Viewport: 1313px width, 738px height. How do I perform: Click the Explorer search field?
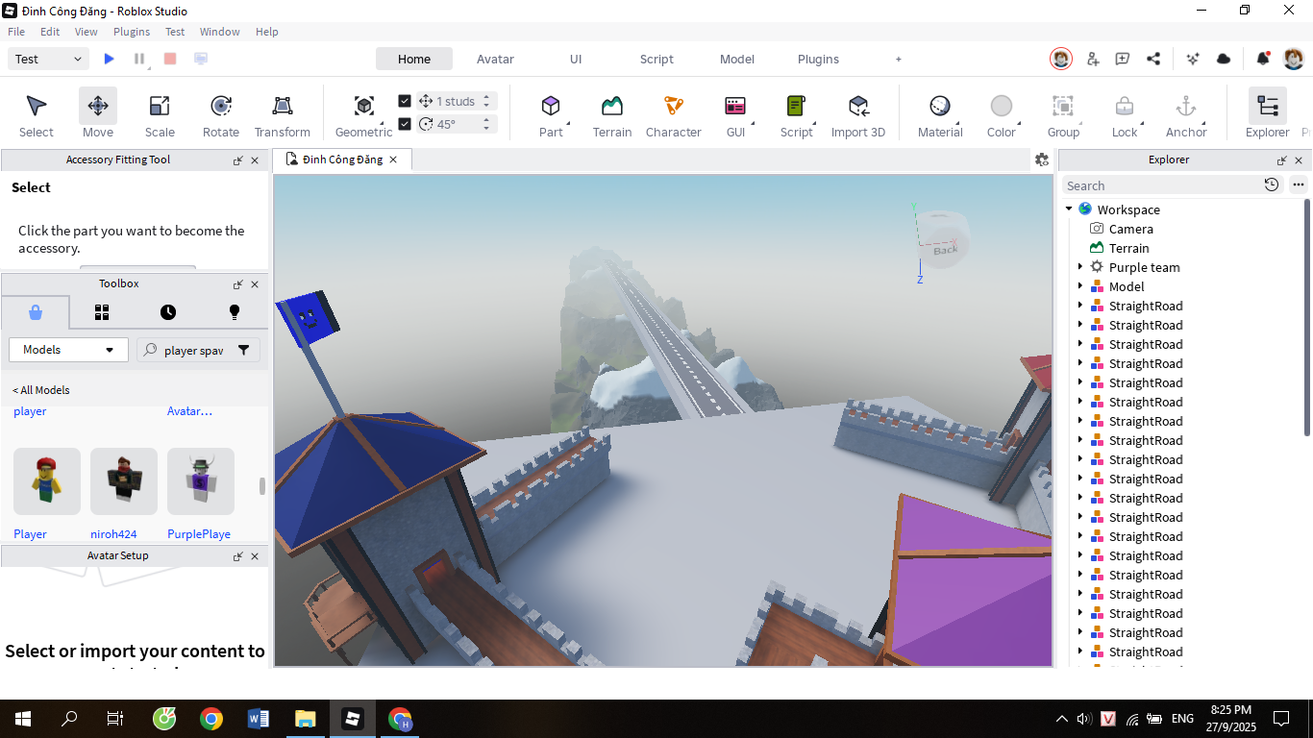1161,185
